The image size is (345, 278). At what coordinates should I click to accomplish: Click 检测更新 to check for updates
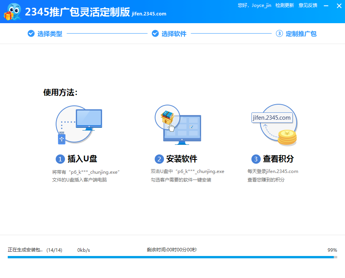coord(284,5)
